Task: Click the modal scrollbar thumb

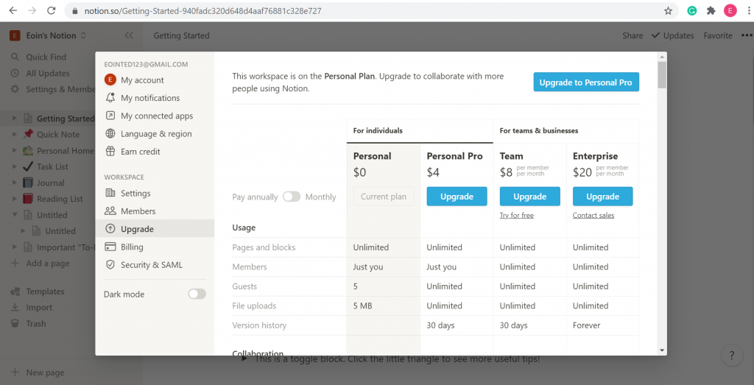Action: 662,74
